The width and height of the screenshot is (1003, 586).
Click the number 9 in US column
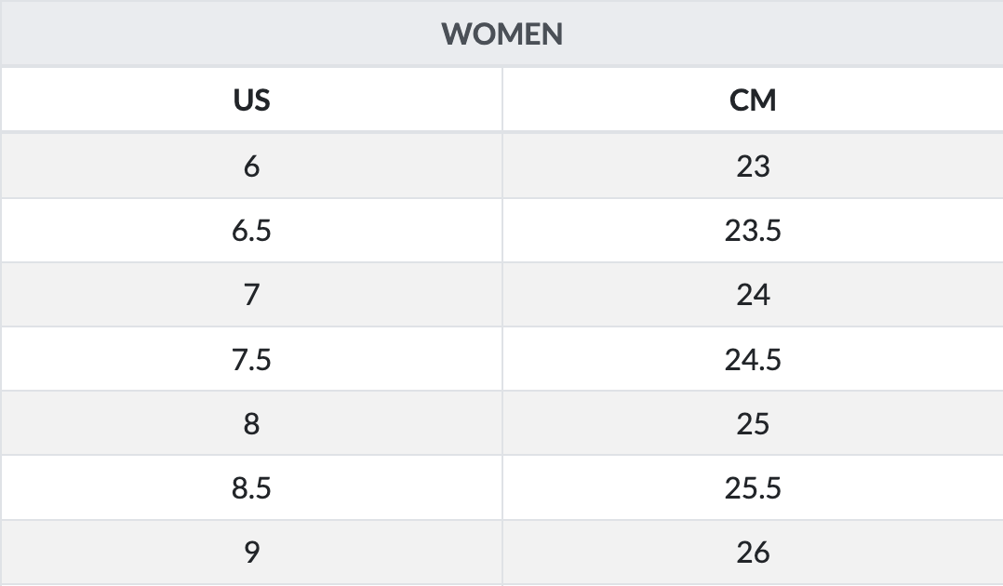click(251, 553)
